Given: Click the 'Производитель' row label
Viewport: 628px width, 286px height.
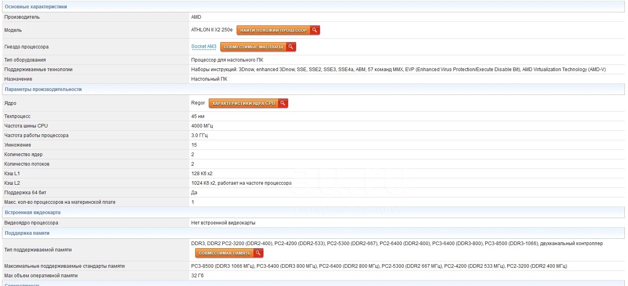Looking at the screenshot, I should pyautogui.click(x=22, y=17).
